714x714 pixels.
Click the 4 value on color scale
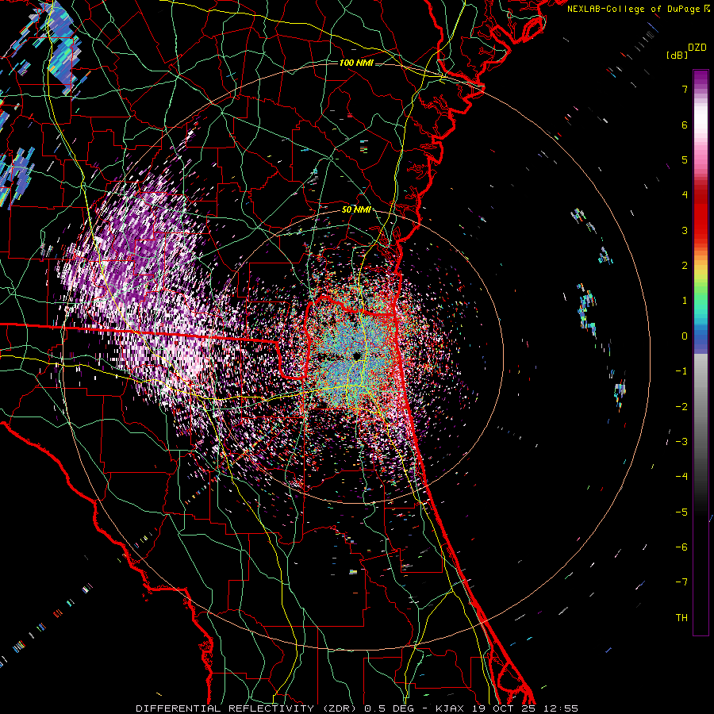tap(685, 195)
